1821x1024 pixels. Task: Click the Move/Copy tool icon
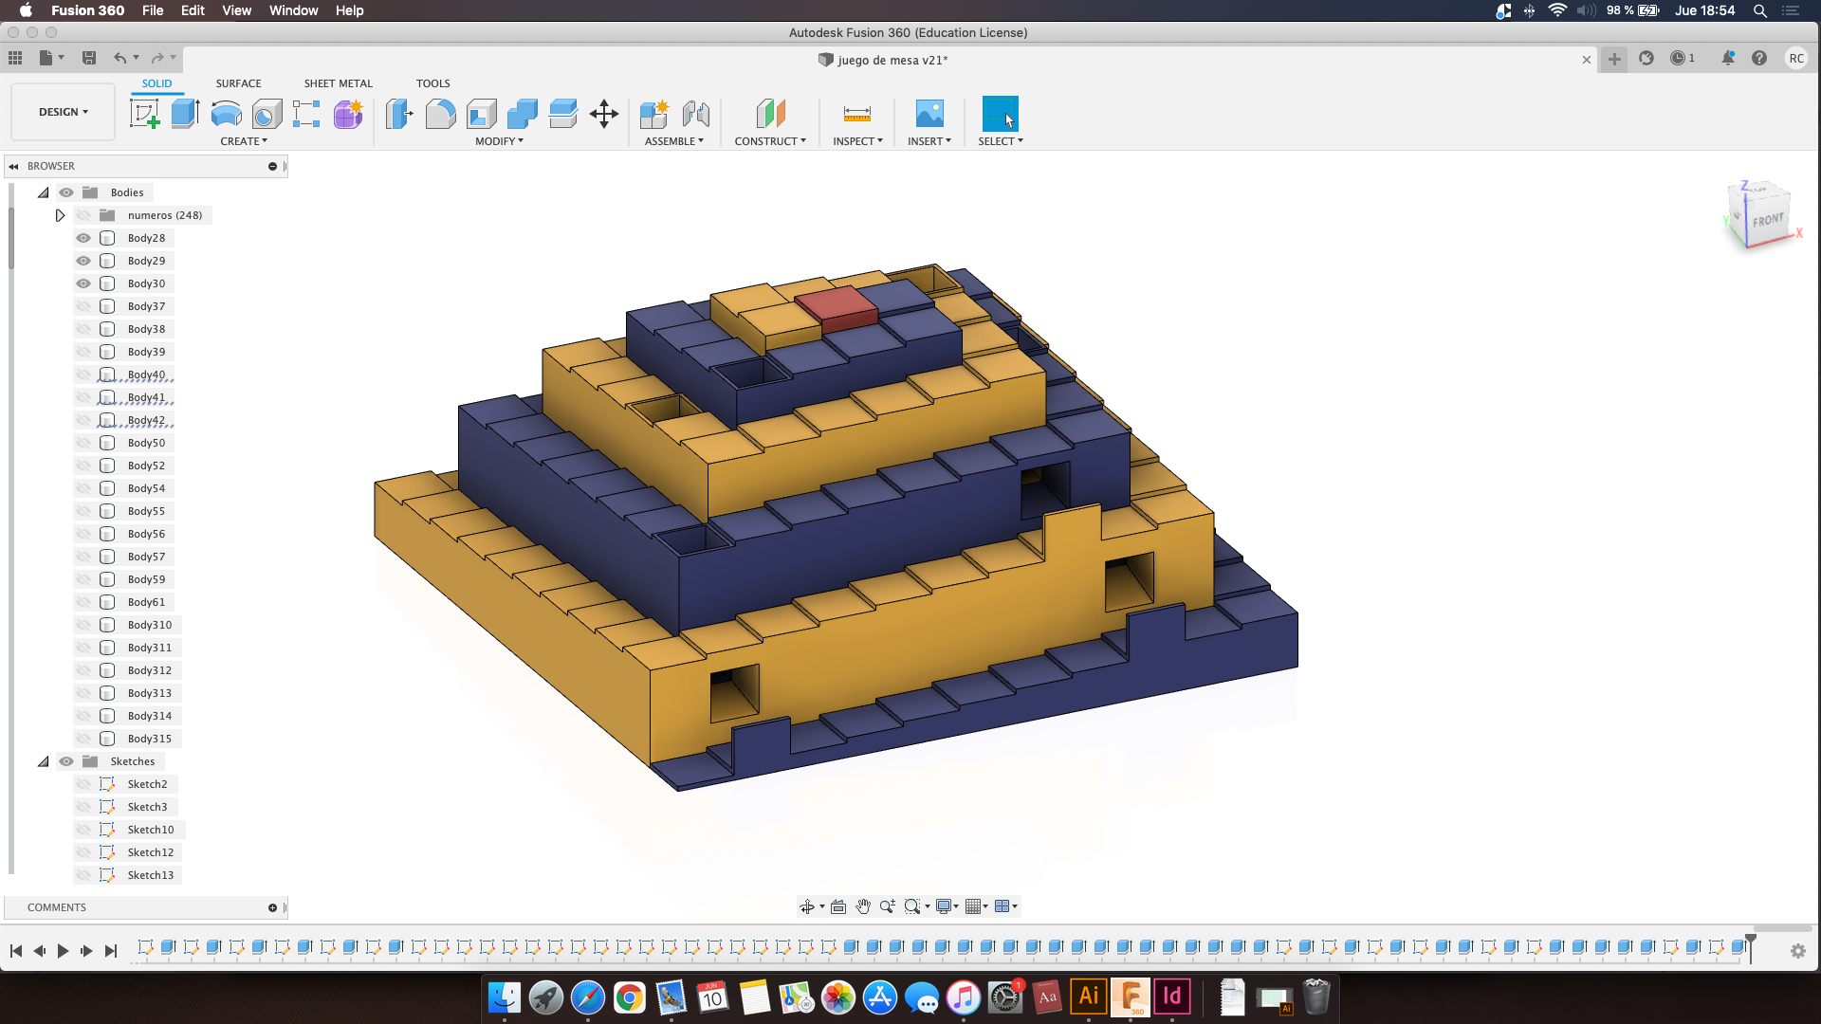pyautogui.click(x=605, y=114)
